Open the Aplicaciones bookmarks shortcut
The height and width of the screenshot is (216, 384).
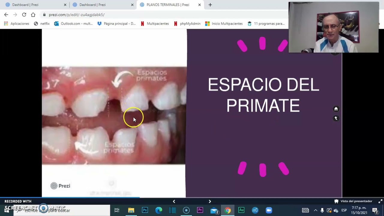click(x=16, y=23)
